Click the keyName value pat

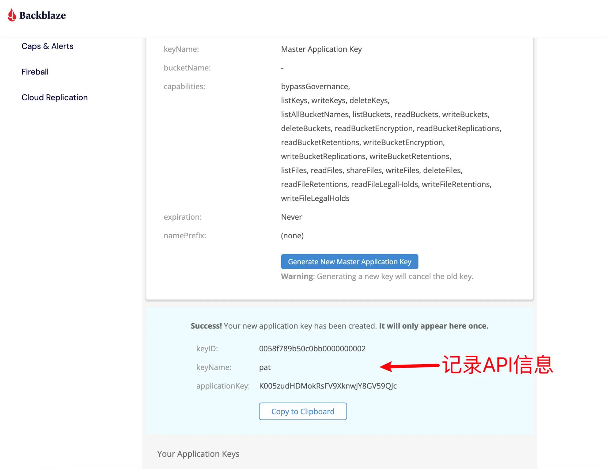(265, 367)
